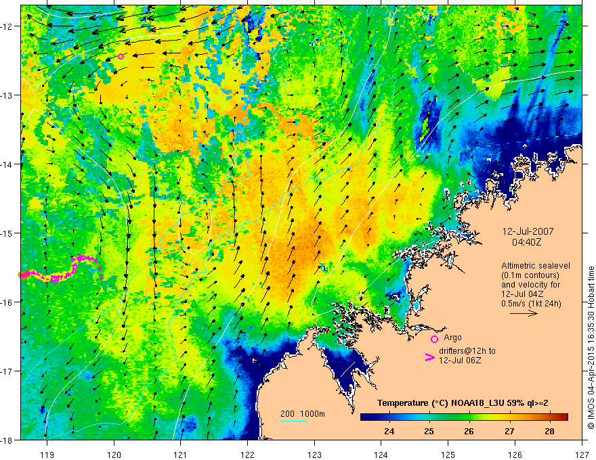The image size is (596, 460).
Task: Click the '125' longitude axis label
Action: (x=448, y=455)
